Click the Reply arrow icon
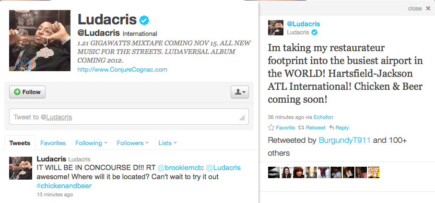This screenshot has width=435, height=203. click(x=331, y=128)
